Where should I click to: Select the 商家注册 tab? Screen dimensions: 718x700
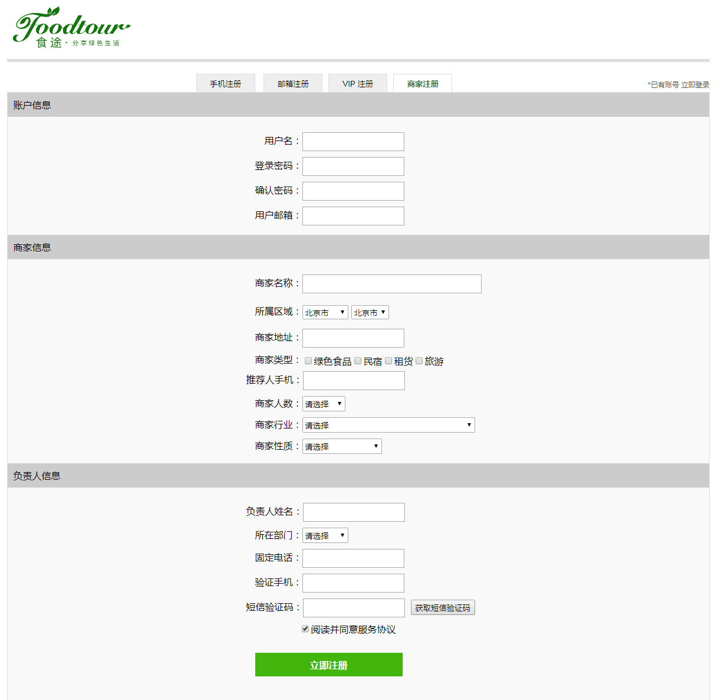(423, 84)
